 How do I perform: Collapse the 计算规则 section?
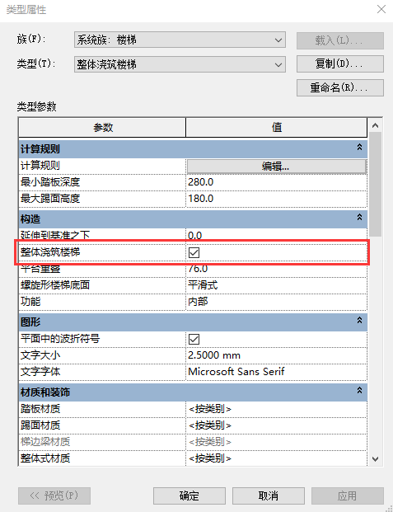[359, 148]
